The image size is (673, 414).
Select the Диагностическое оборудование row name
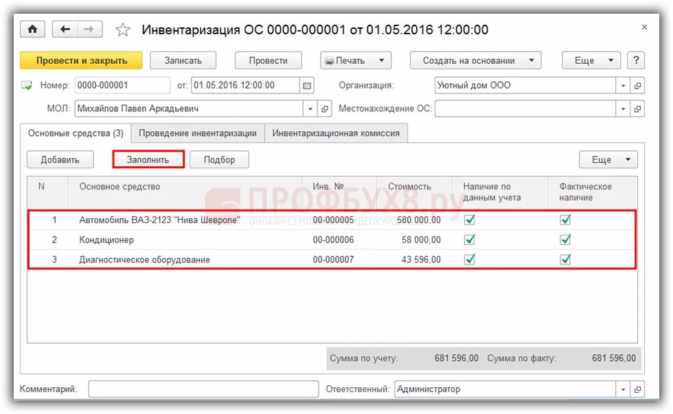145,260
